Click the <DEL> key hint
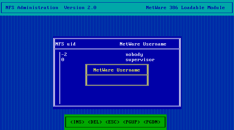Screen dimensions: 234x130 click(95, 122)
